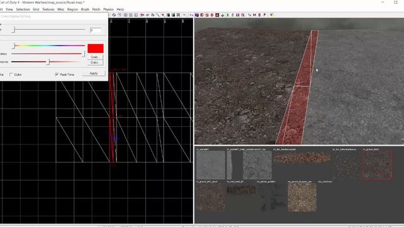
Task: Toggle the Real Time checkbox
Action: [x=57, y=74]
